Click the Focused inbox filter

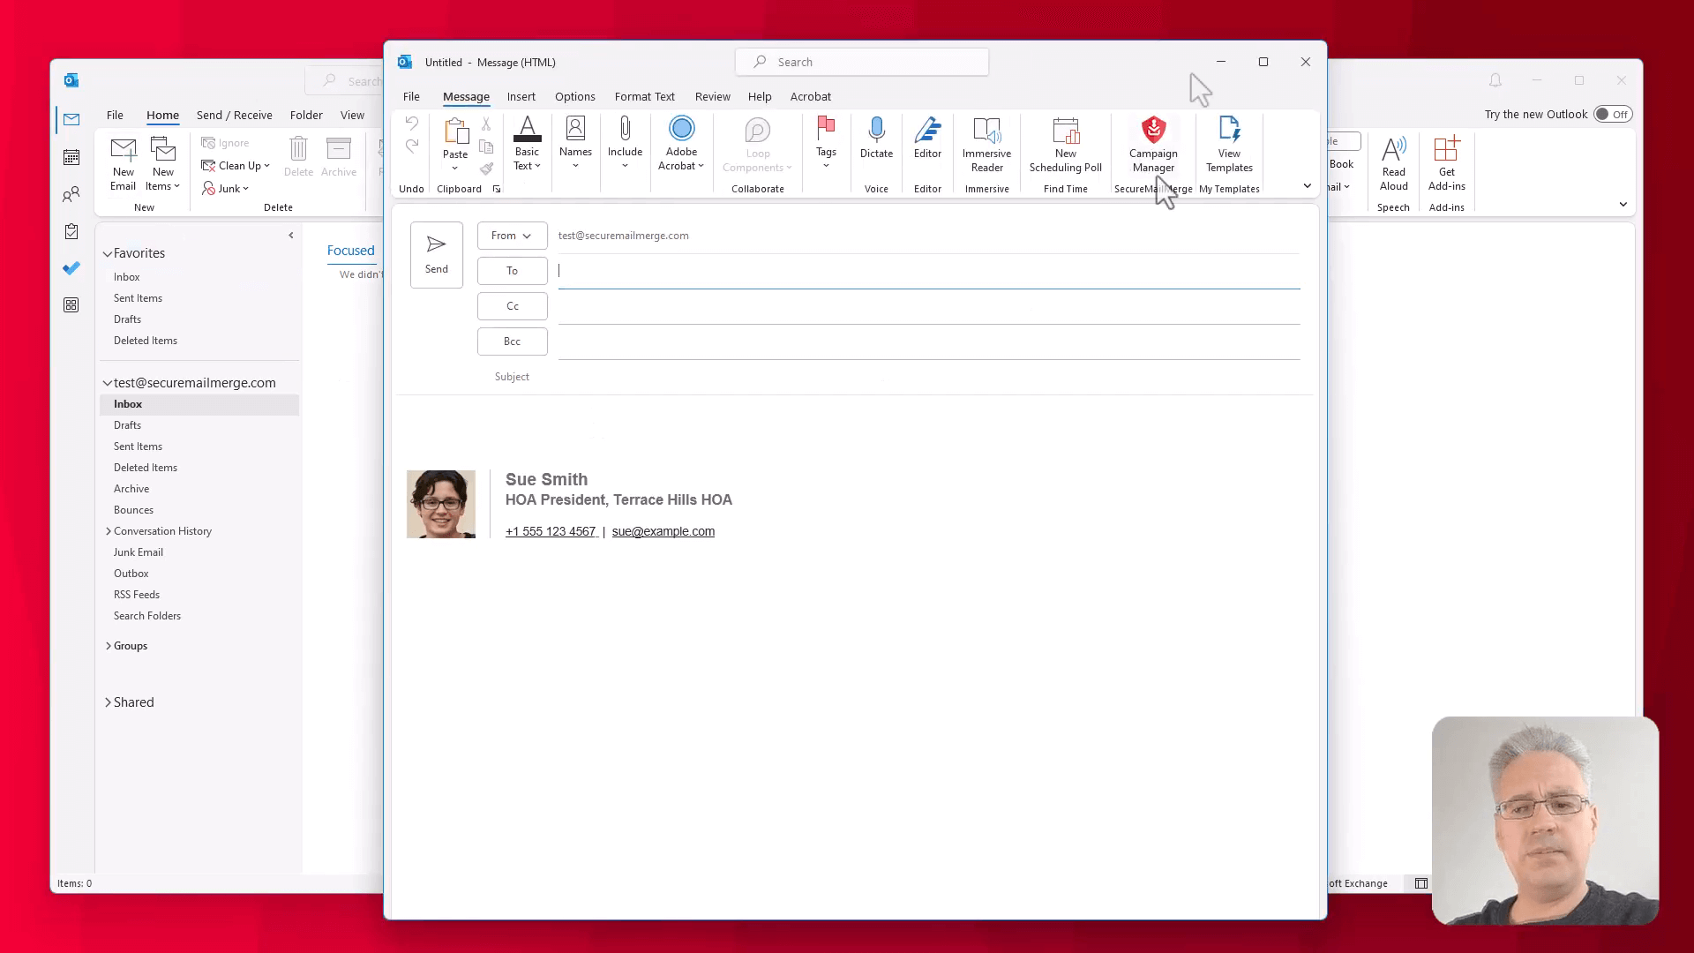click(x=350, y=249)
